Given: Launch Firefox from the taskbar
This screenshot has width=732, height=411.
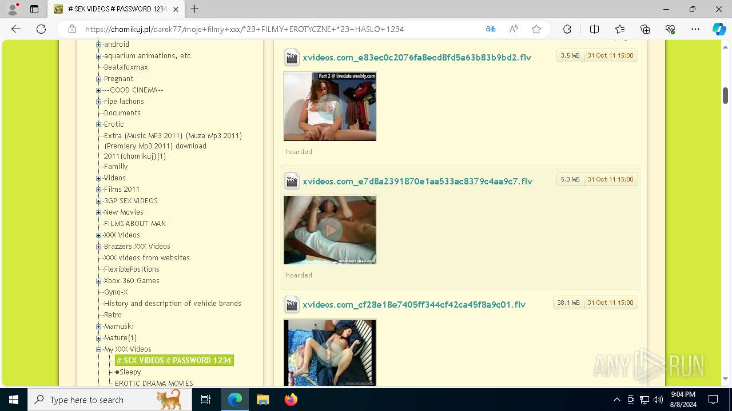Looking at the screenshot, I should click(x=291, y=400).
